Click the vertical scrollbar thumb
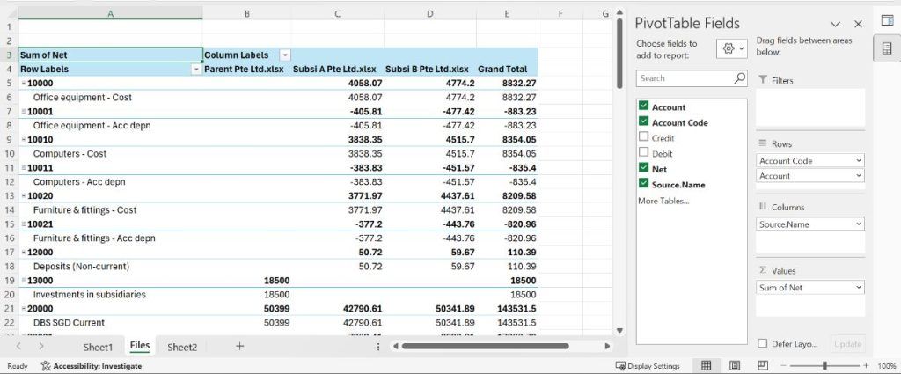This screenshot has width=901, height=374. (619, 54)
